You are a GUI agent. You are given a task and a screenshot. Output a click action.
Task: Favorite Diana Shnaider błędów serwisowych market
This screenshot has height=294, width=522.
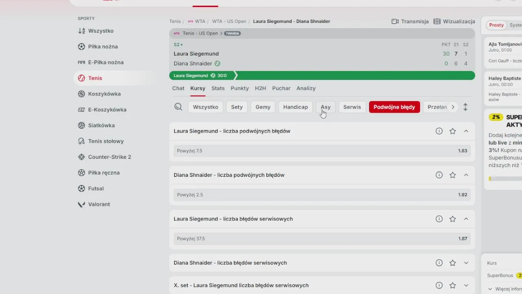pyautogui.click(x=453, y=263)
